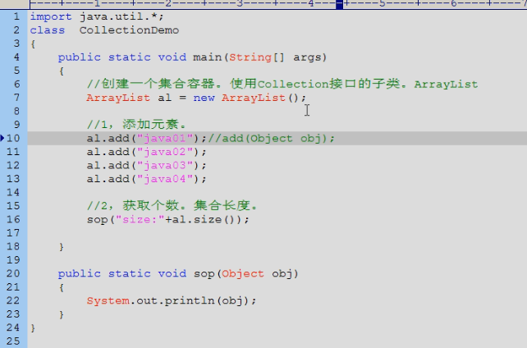Click 'java.util.*;' on line 1
This screenshot has height=348, width=527.
click(x=121, y=16)
